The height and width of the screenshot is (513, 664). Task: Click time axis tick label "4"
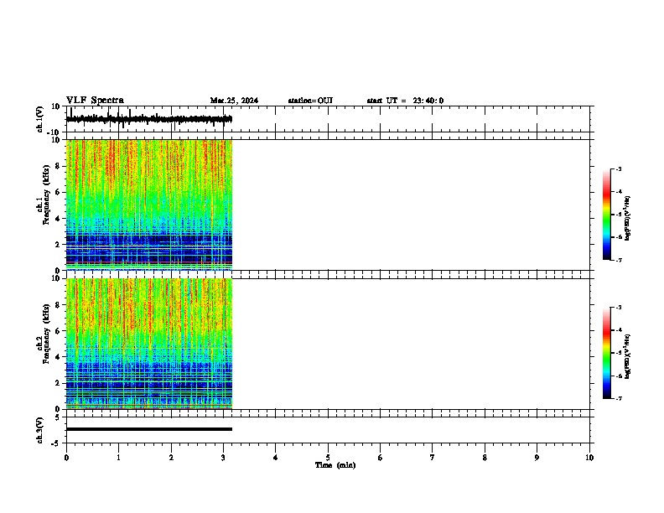pos(276,458)
